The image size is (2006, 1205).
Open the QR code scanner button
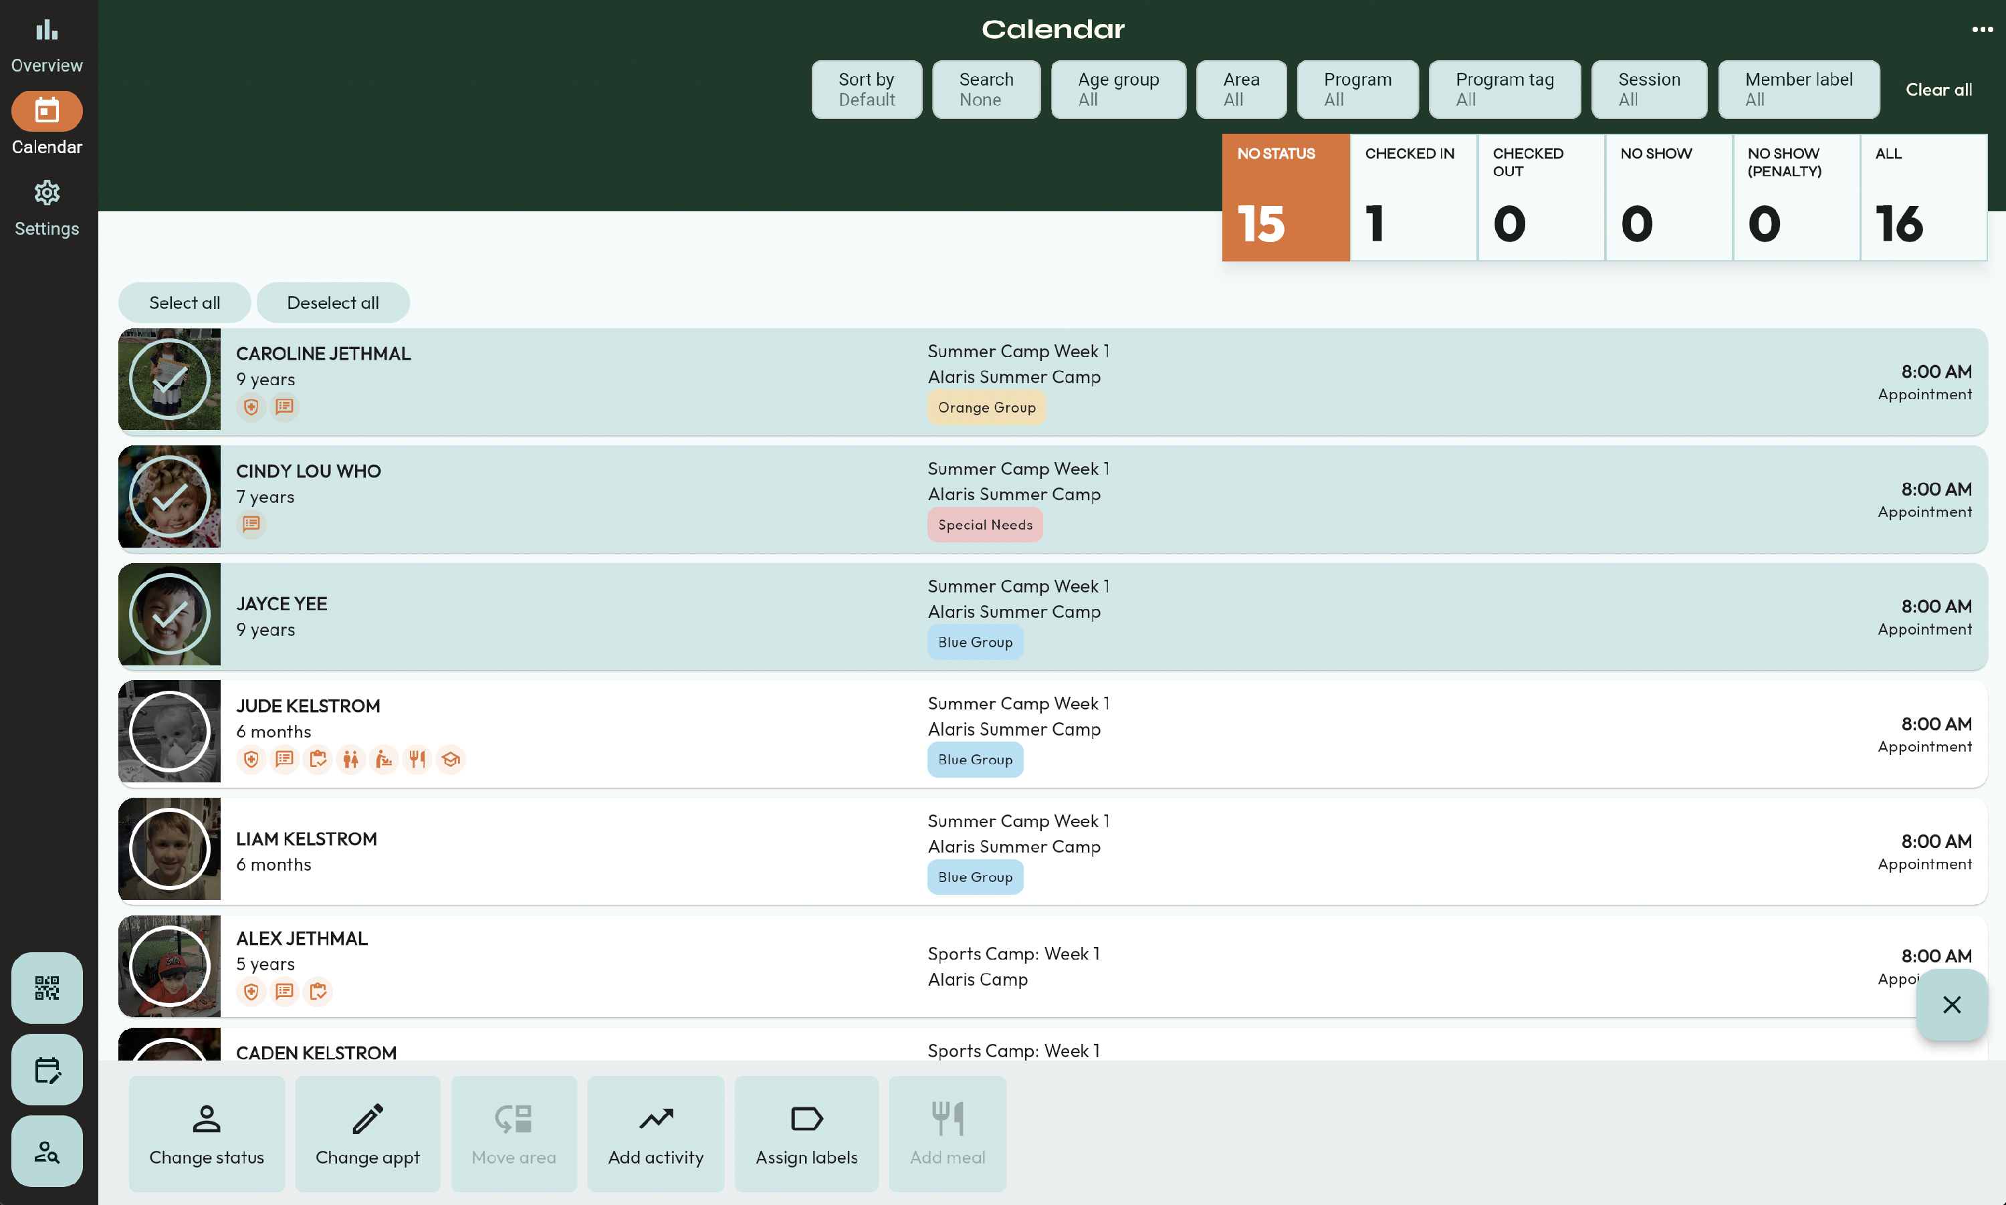tap(46, 988)
